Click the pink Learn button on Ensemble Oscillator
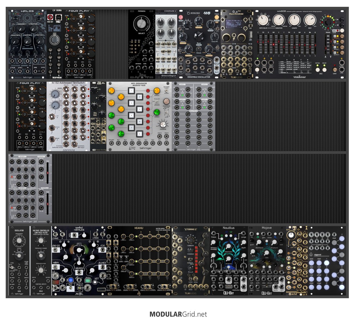The width and height of the screenshot is (357, 320). coord(181,17)
